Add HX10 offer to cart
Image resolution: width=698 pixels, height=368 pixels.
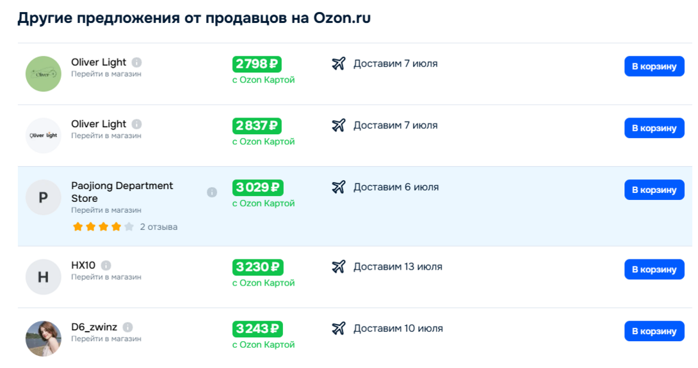(x=654, y=269)
